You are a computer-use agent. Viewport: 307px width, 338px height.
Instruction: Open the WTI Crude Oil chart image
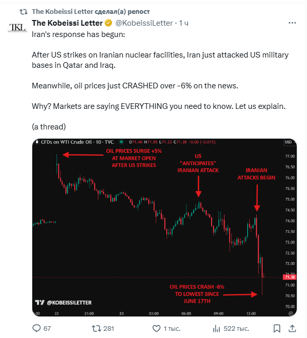pyautogui.click(x=165, y=228)
